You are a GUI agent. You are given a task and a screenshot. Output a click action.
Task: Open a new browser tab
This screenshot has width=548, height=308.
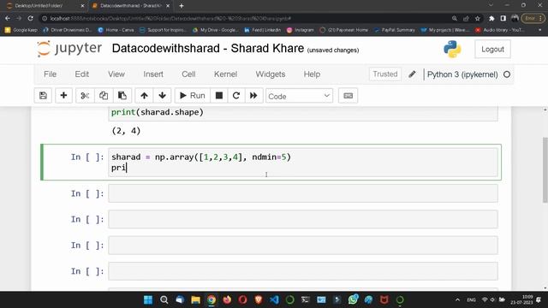182,6
